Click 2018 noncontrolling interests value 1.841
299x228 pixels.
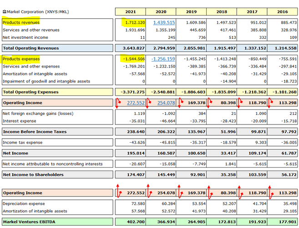pos(230,164)
